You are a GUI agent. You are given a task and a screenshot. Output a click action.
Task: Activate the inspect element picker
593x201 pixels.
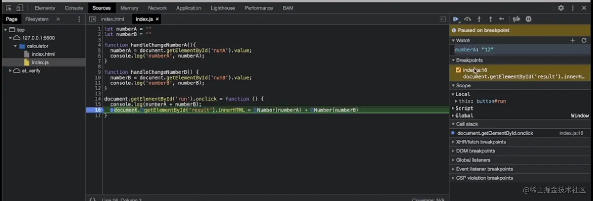pyautogui.click(x=9, y=8)
